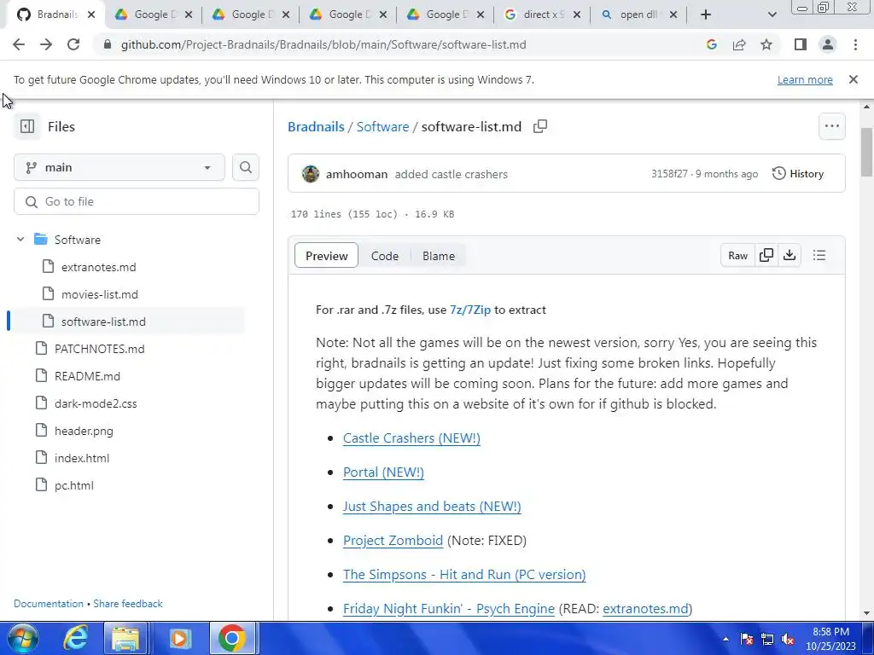874x655 pixels.
Task: Open the document outline list
Action: point(819,255)
